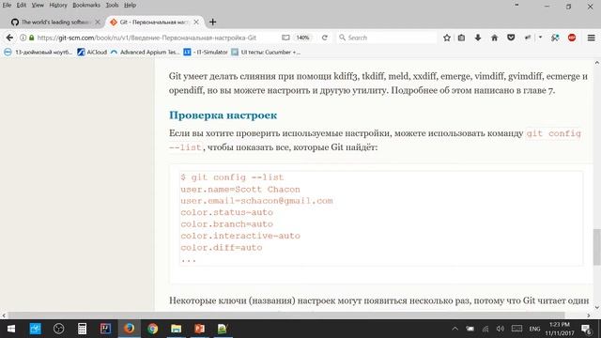This screenshot has width=601, height=338.
Task: Click the 'user.email=schacon@gmail.com' line
Action: pyautogui.click(x=256, y=201)
